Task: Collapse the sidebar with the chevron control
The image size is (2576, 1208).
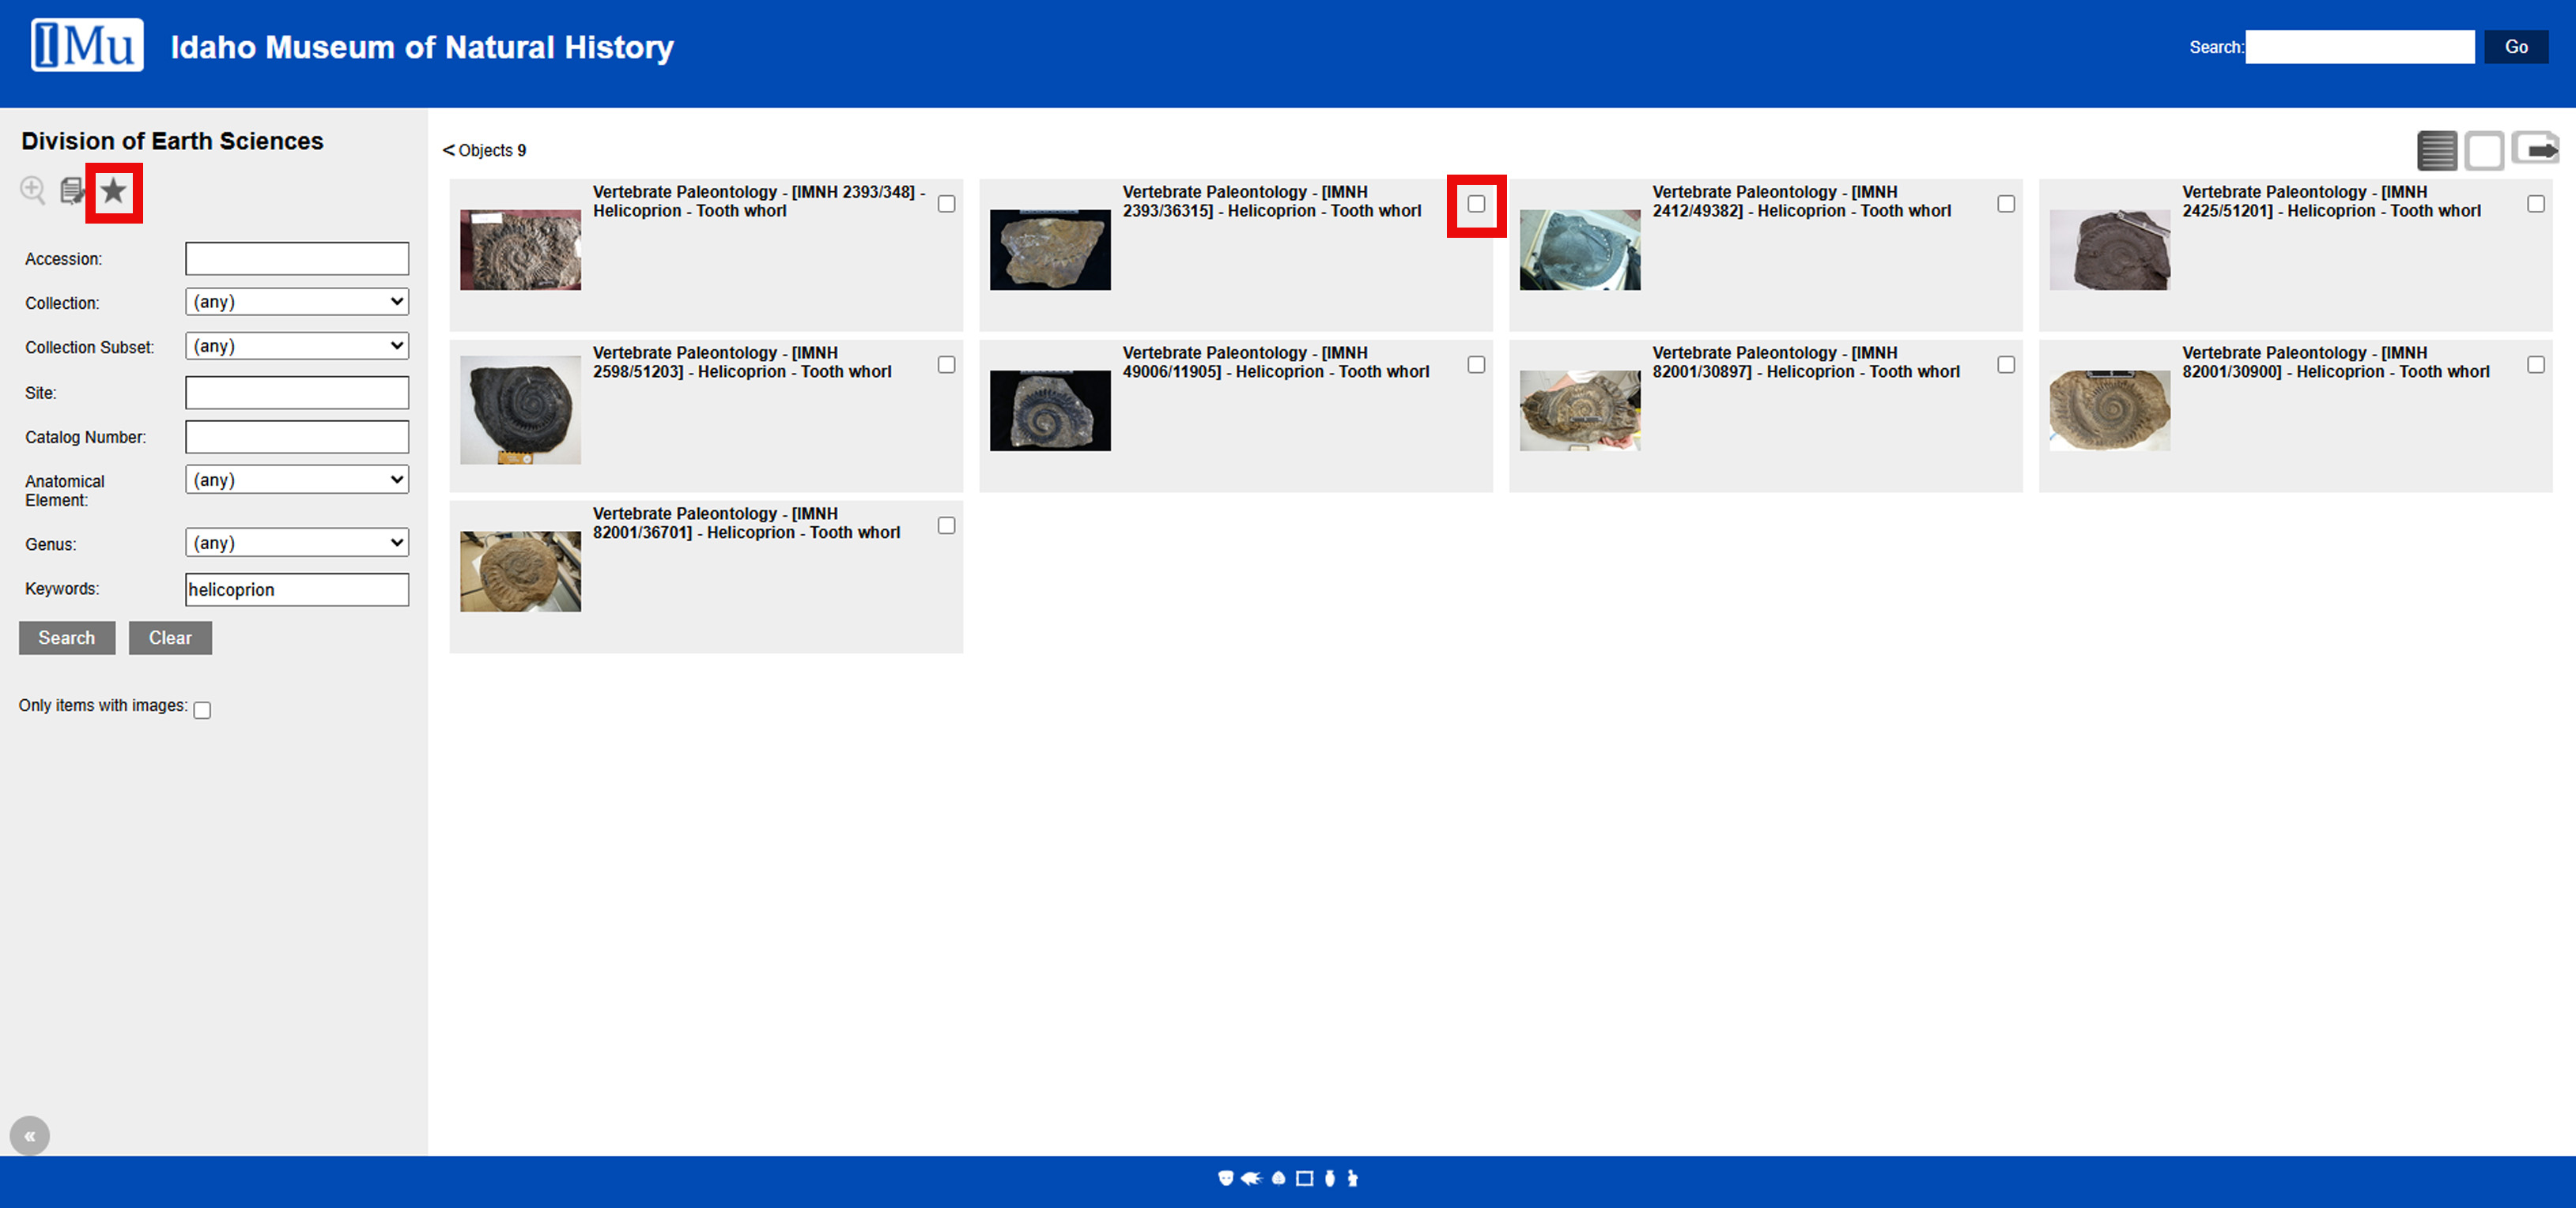Action: tap(30, 1135)
